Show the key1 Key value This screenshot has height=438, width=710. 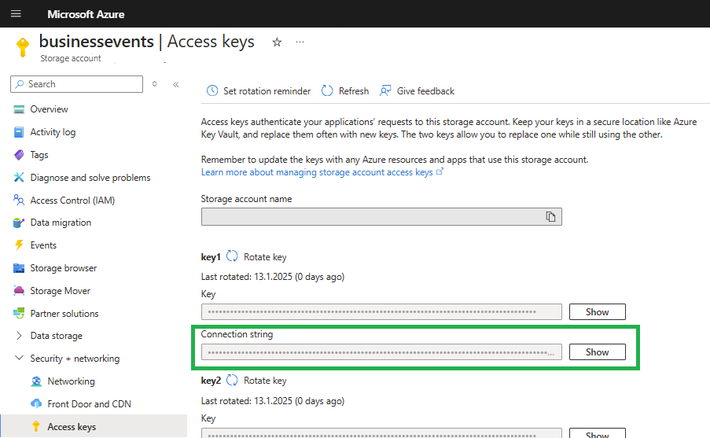597,312
